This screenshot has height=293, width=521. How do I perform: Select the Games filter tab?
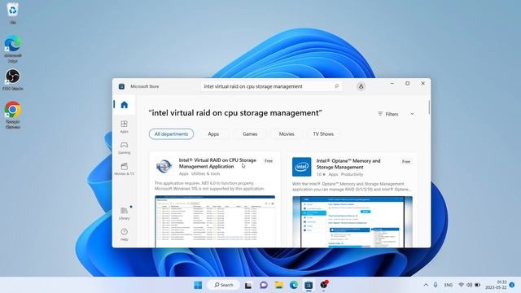pos(250,134)
